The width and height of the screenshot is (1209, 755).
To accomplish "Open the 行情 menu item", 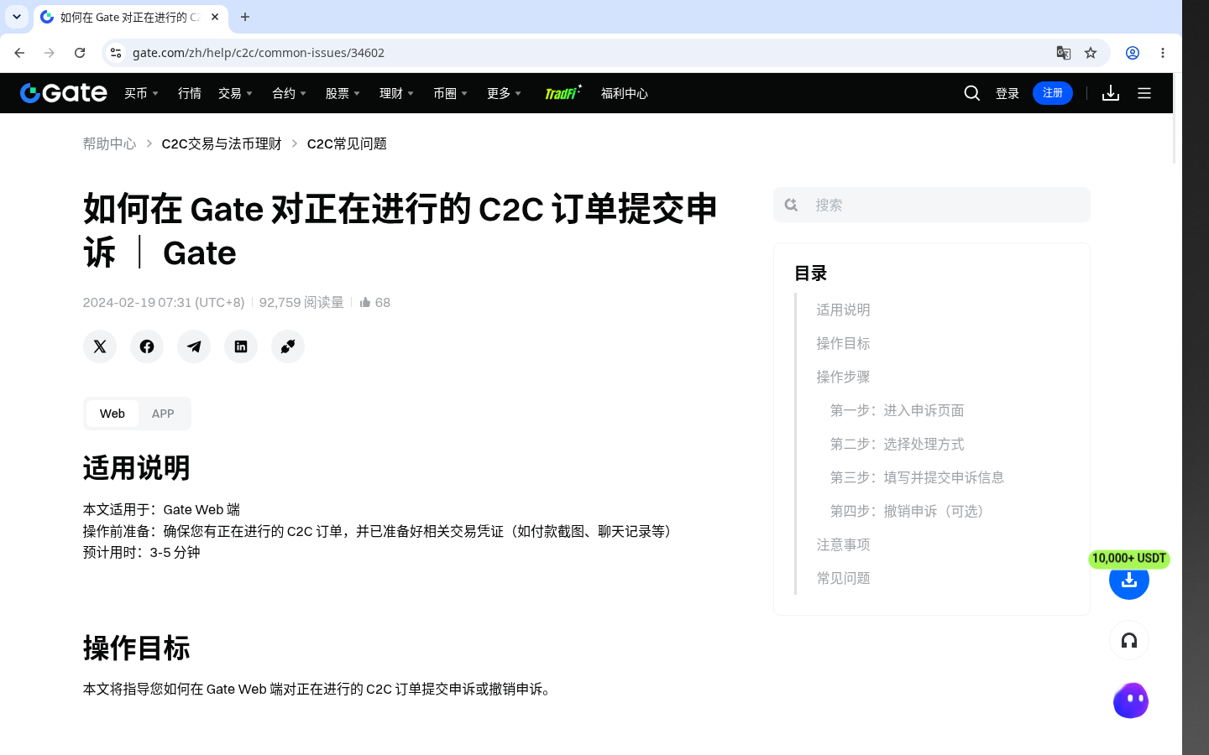I will pos(190,93).
